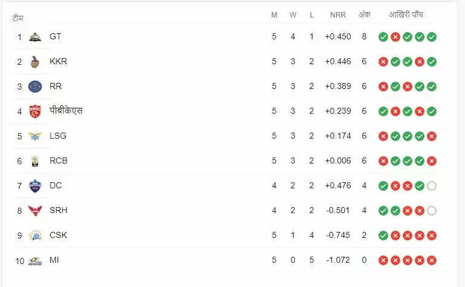Screen dimensions: 465x287
Task: Open the पीबीकेएस team name link
Action: [x=66, y=111]
